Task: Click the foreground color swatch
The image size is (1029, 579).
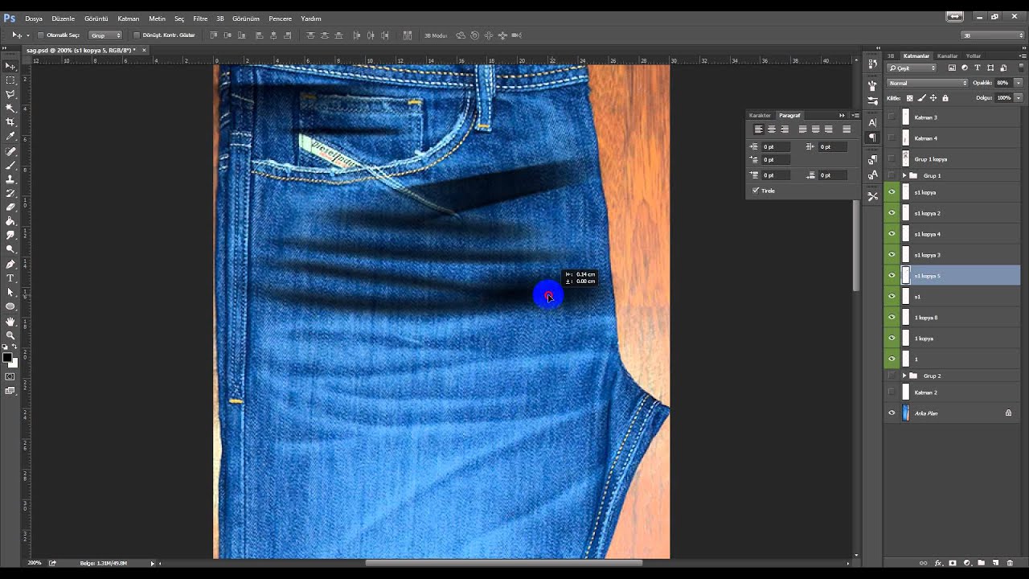Action: [x=6, y=358]
